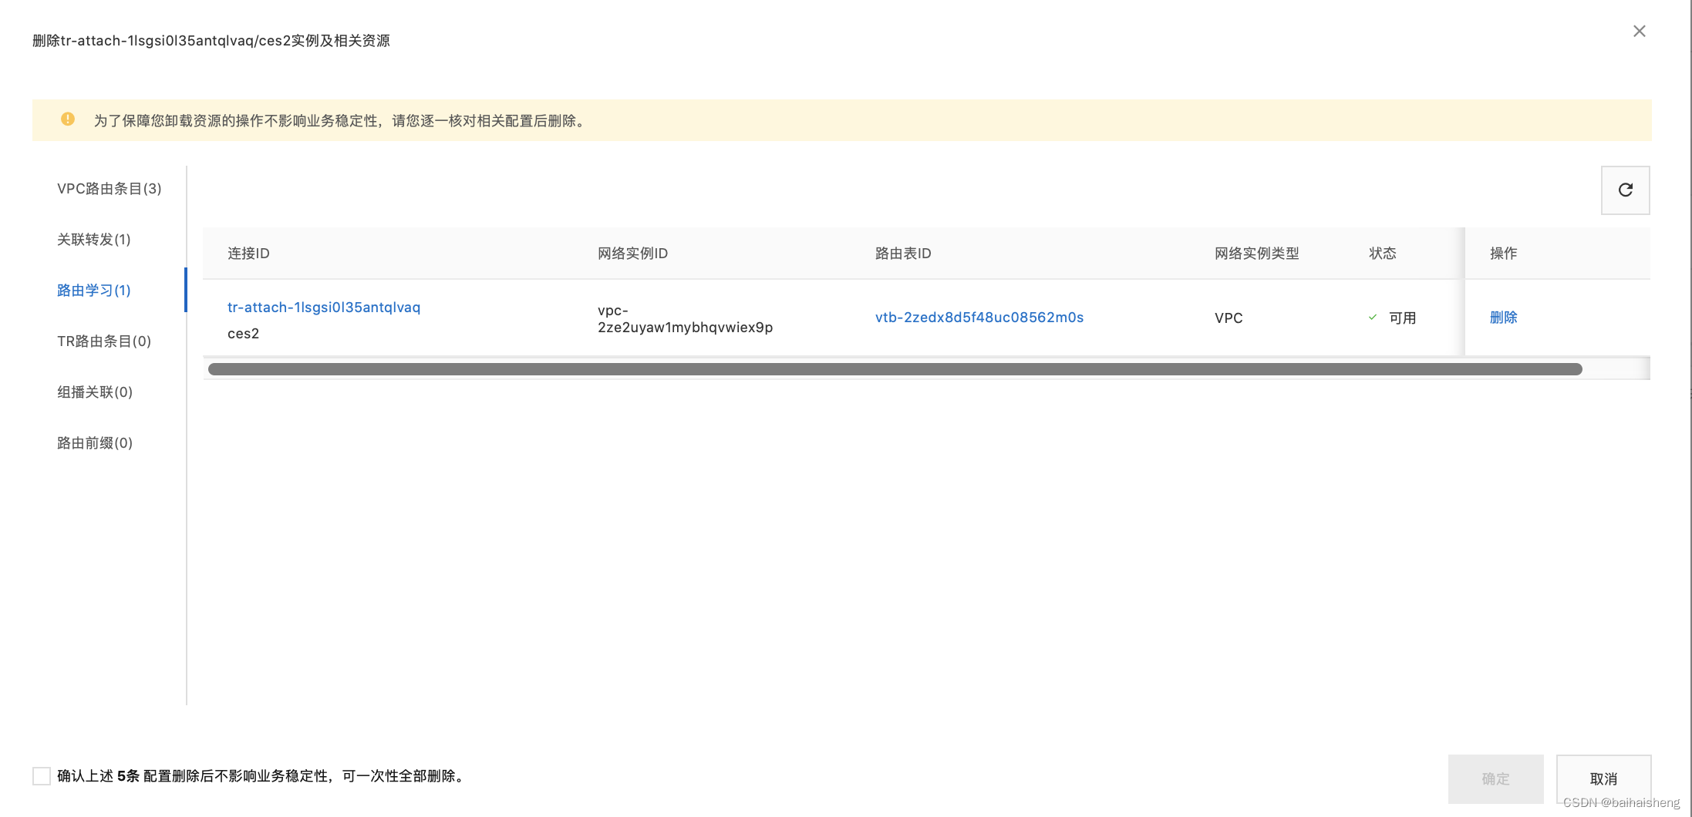Image resolution: width=1692 pixels, height=817 pixels.
Task: Close the delete instance dialog
Action: [x=1639, y=31]
